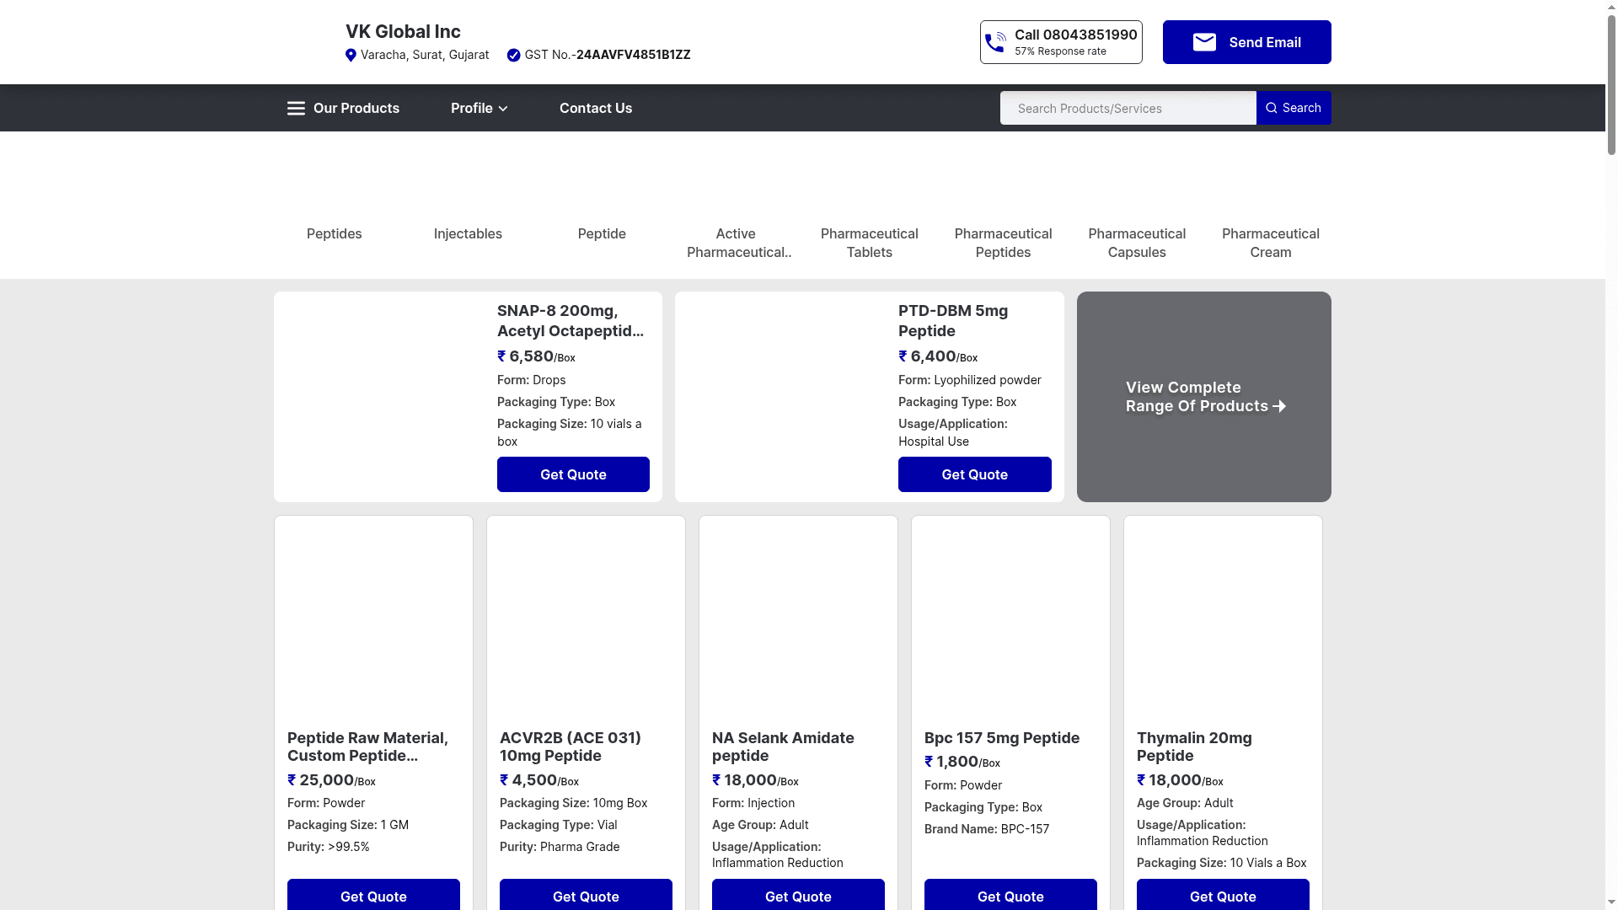Open the Profile dropdown chevron

tap(502, 108)
